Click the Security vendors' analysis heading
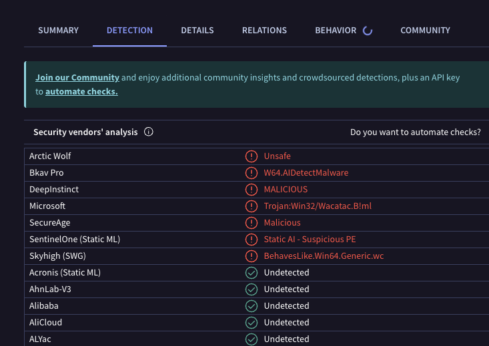The width and height of the screenshot is (489, 346). pyautogui.click(x=85, y=132)
